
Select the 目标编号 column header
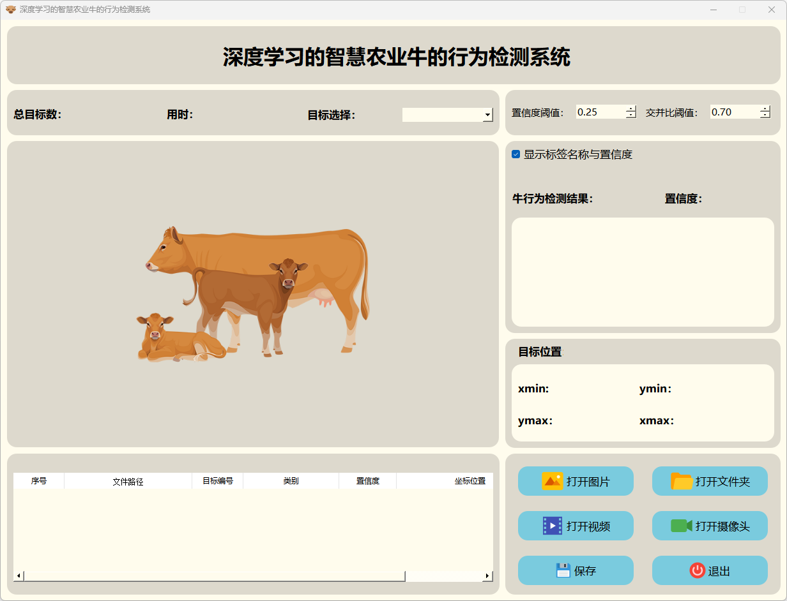(x=218, y=481)
